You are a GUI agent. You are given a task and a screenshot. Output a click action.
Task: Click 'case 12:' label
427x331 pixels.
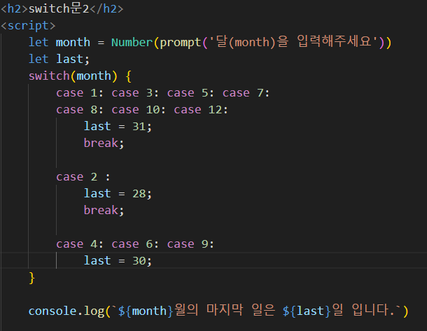(201, 110)
